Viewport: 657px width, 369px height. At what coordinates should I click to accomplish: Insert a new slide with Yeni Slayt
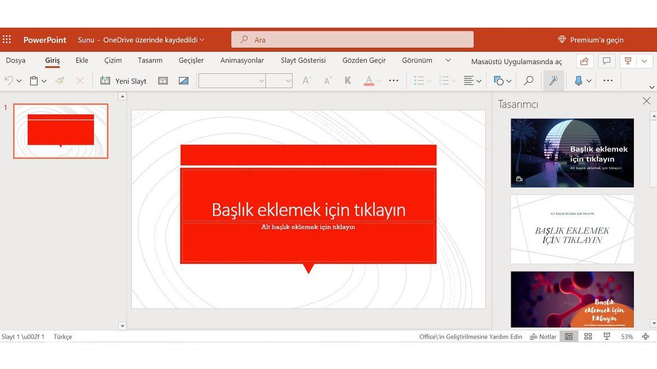pyautogui.click(x=123, y=80)
